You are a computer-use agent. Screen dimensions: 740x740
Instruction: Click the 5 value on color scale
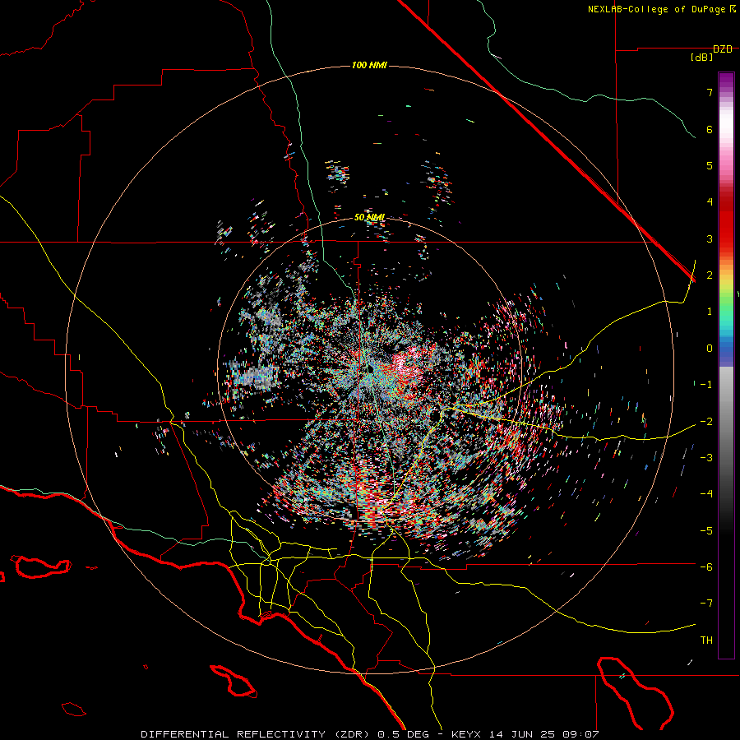710,165
